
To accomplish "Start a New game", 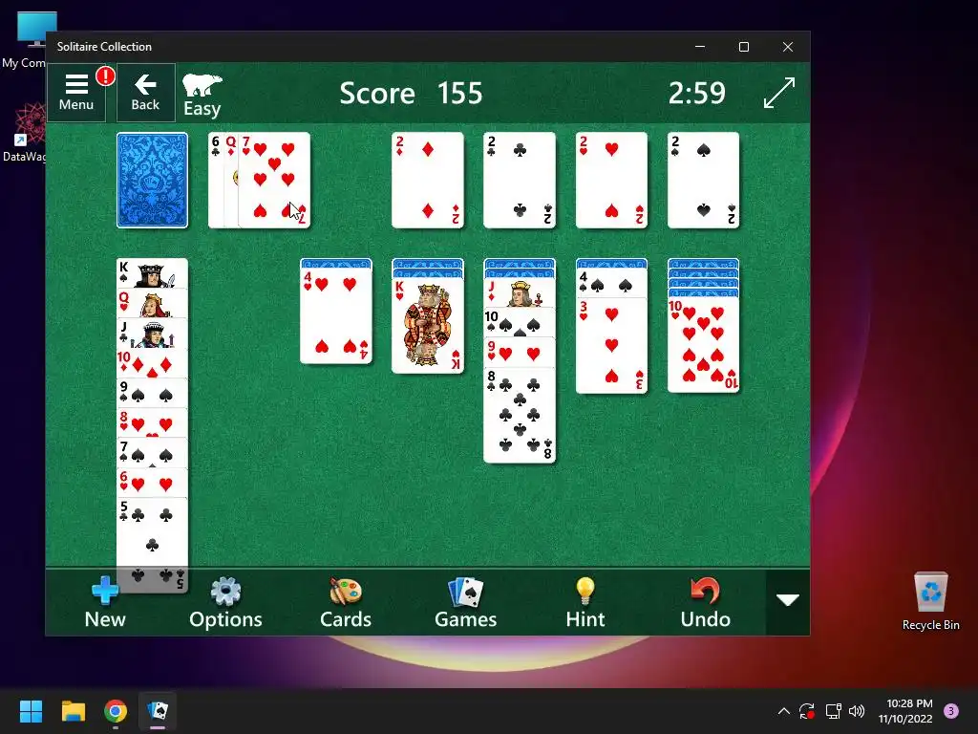I will [105, 602].
